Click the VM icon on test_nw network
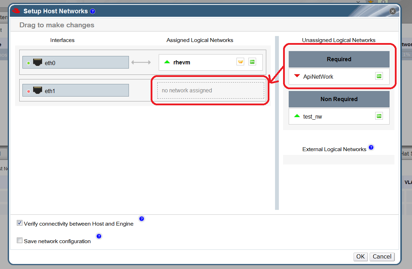 tap(379, 116)
